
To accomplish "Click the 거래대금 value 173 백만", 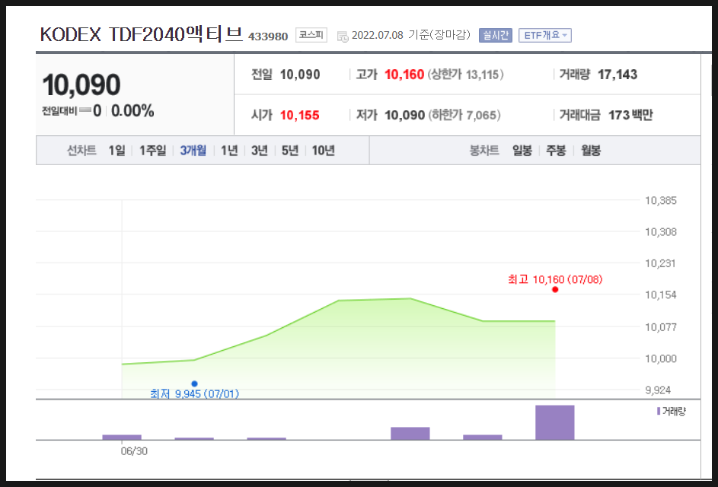I will (630, 115).
